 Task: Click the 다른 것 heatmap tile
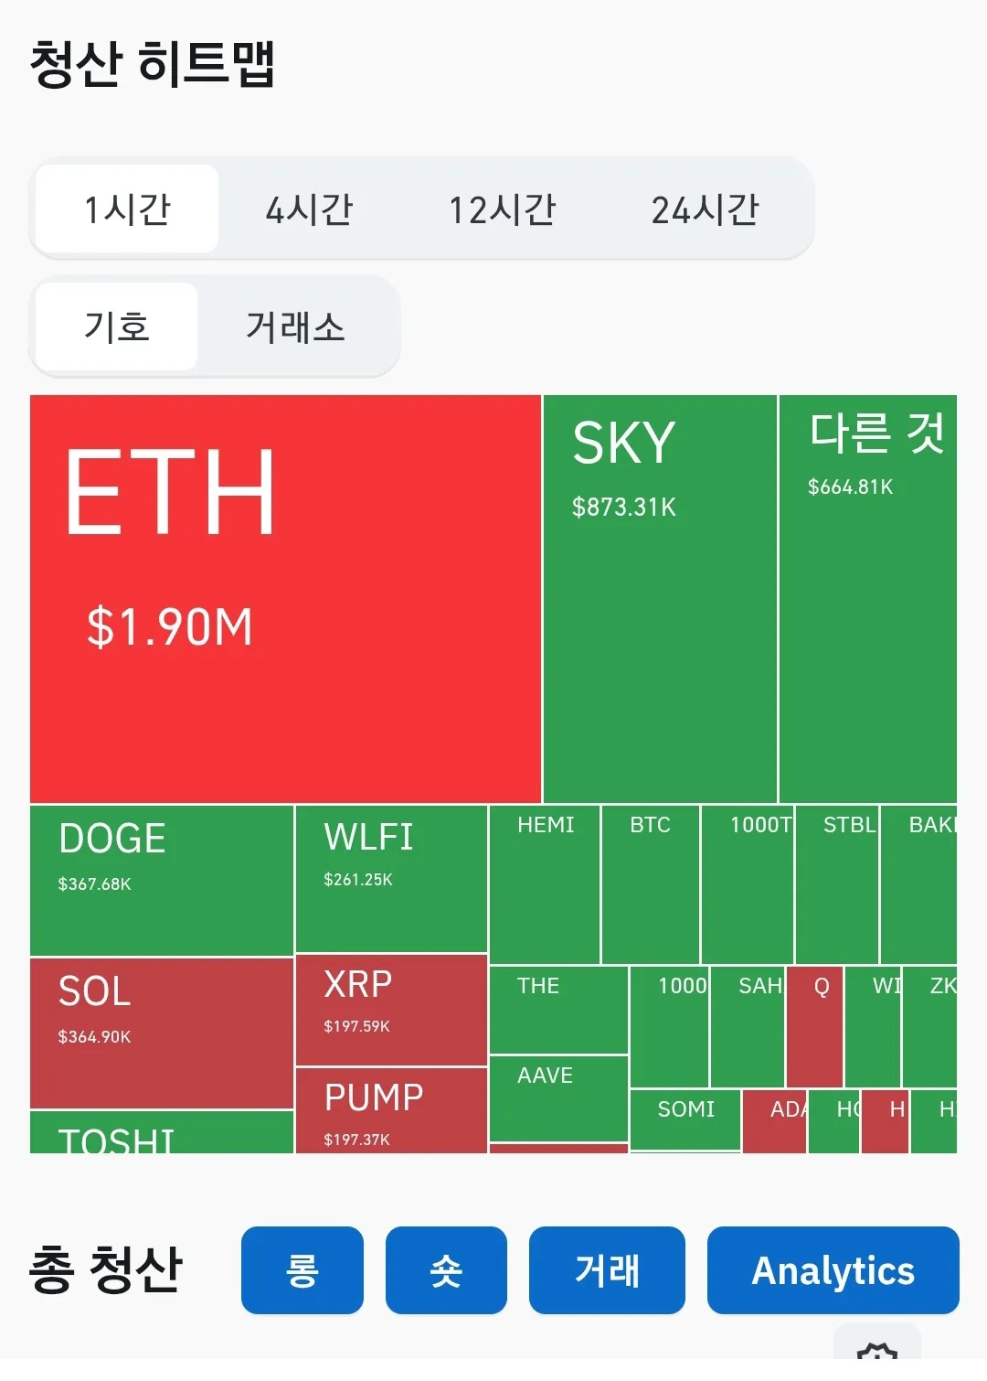pyautogui.click(x=867, y=599)
